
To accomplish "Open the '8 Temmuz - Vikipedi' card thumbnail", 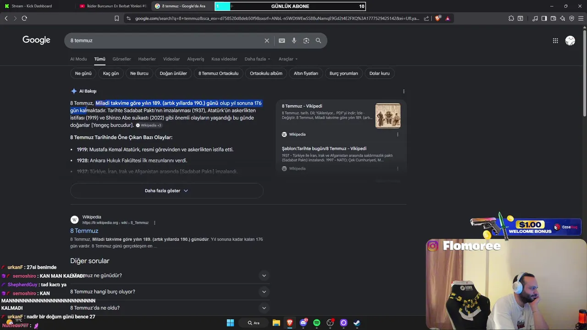I will click(x=388, y=115).
